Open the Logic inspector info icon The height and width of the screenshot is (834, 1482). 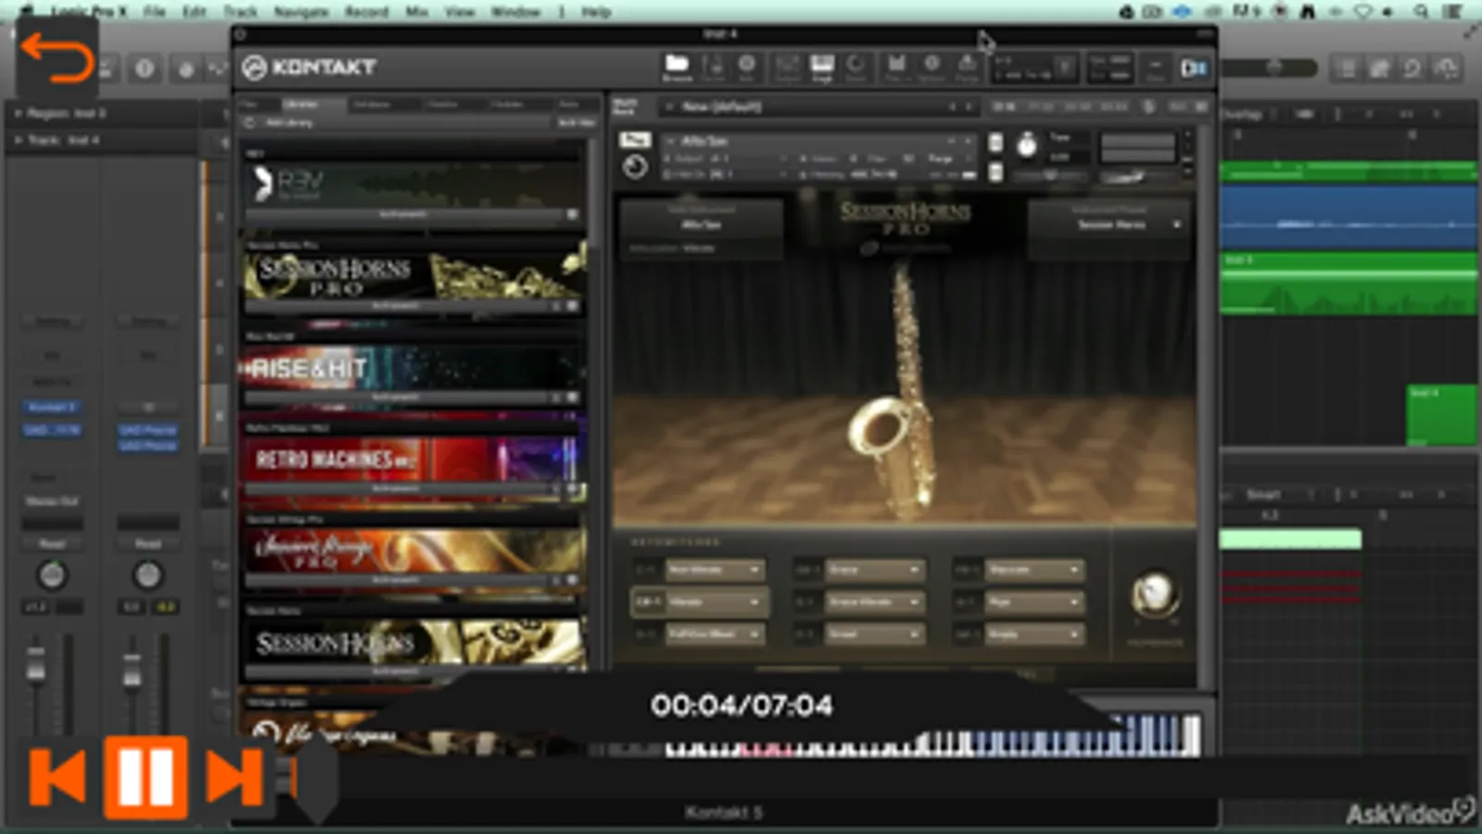(x=145, y=69)
